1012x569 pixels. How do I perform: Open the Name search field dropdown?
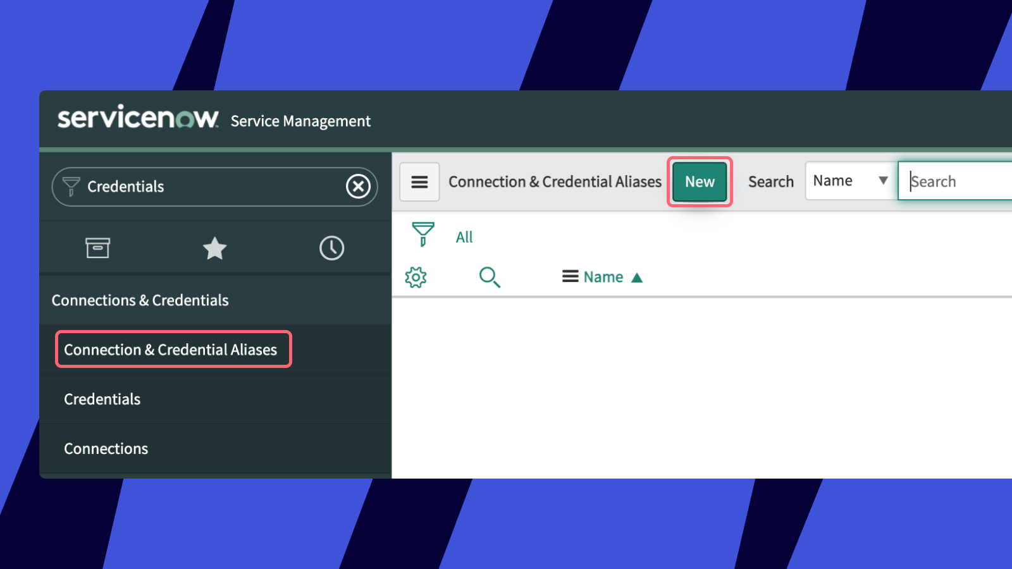pyautogui.click(x=851, y=181)
